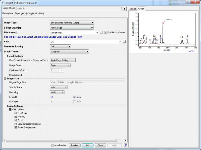Expand the Advanced node
Screen dimensions: 201x150
(x=10, y=75)
